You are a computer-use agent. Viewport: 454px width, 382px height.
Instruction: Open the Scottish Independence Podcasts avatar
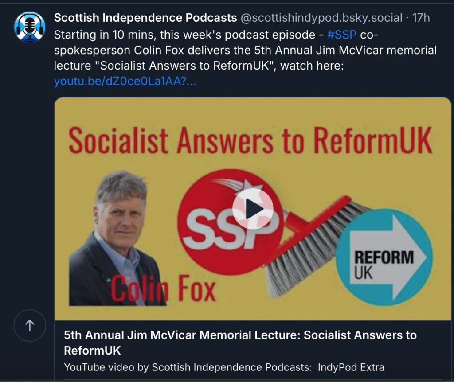30,27
